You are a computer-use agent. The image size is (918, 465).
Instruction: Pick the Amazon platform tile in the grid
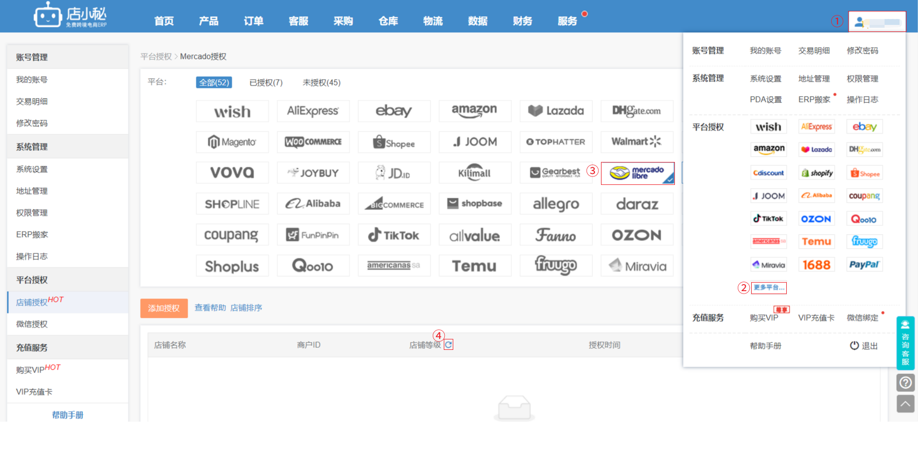[x=475, y=111]
